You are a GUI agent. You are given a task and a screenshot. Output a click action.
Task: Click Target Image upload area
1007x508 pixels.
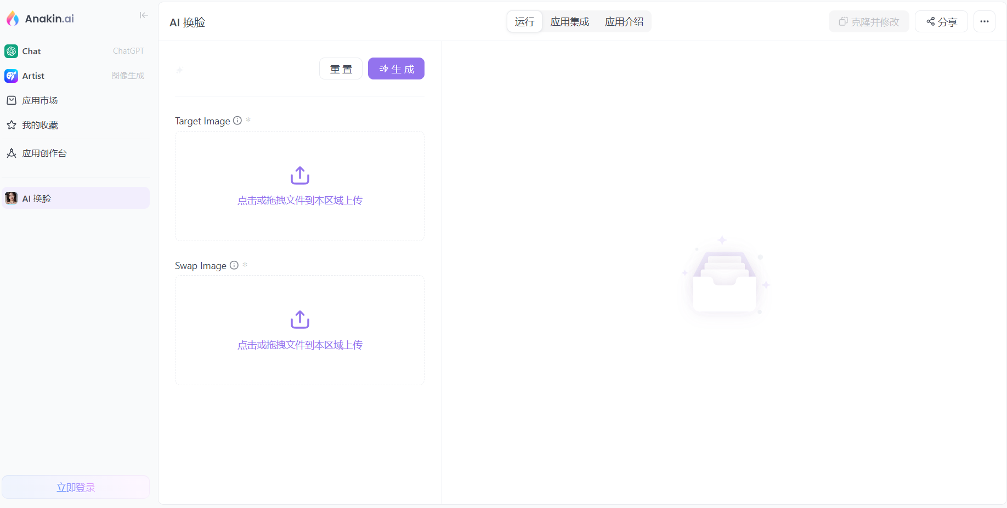click(299, 186)
